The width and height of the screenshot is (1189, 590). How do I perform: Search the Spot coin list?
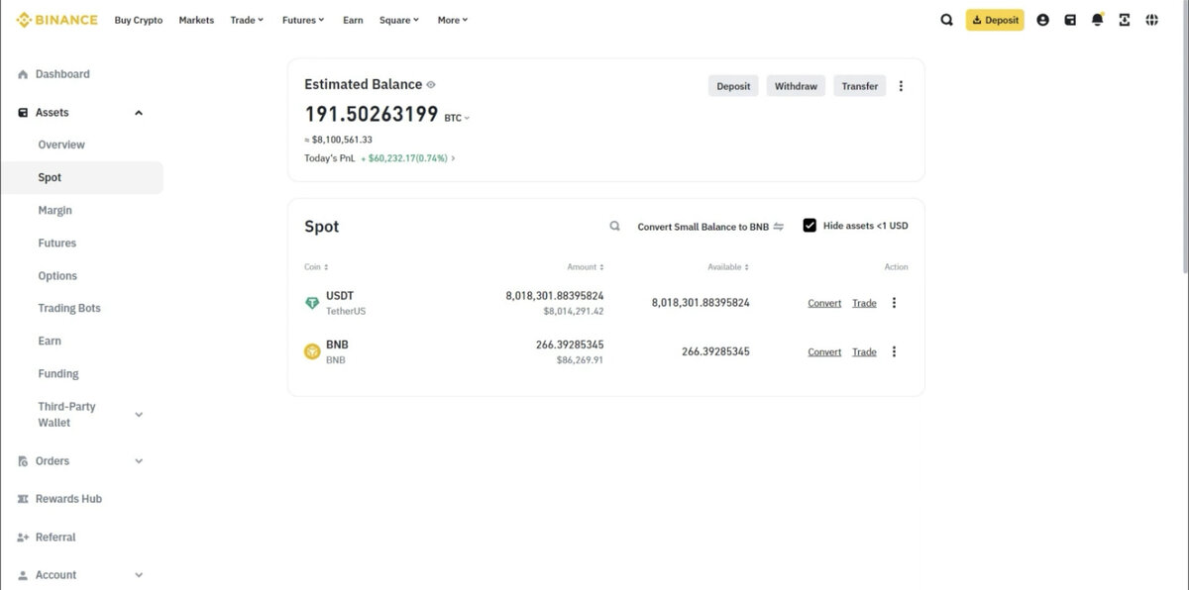615,227
